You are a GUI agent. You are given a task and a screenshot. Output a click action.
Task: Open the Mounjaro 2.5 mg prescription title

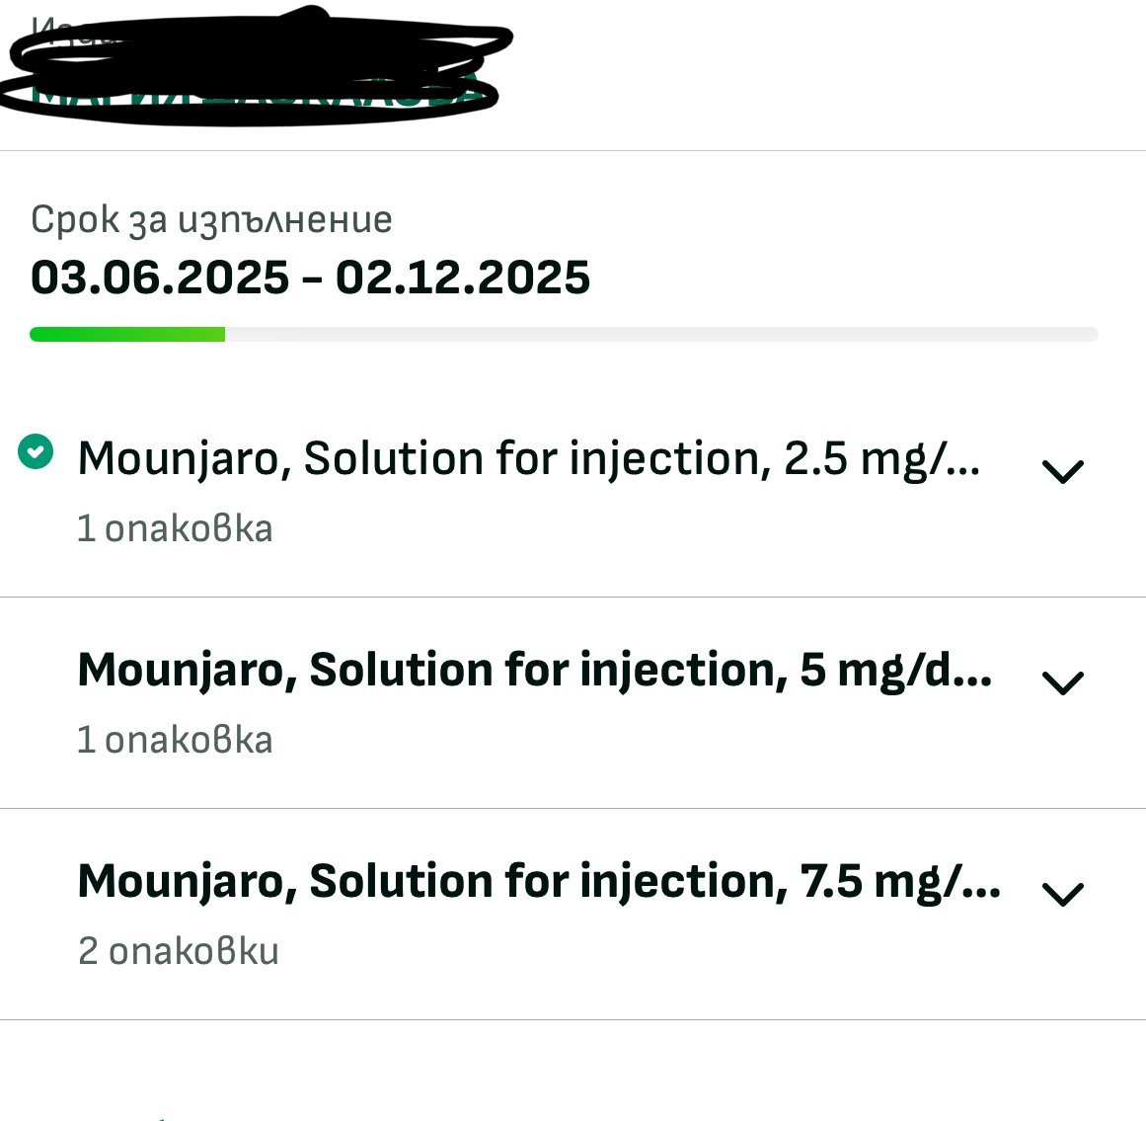click(528, 458)
